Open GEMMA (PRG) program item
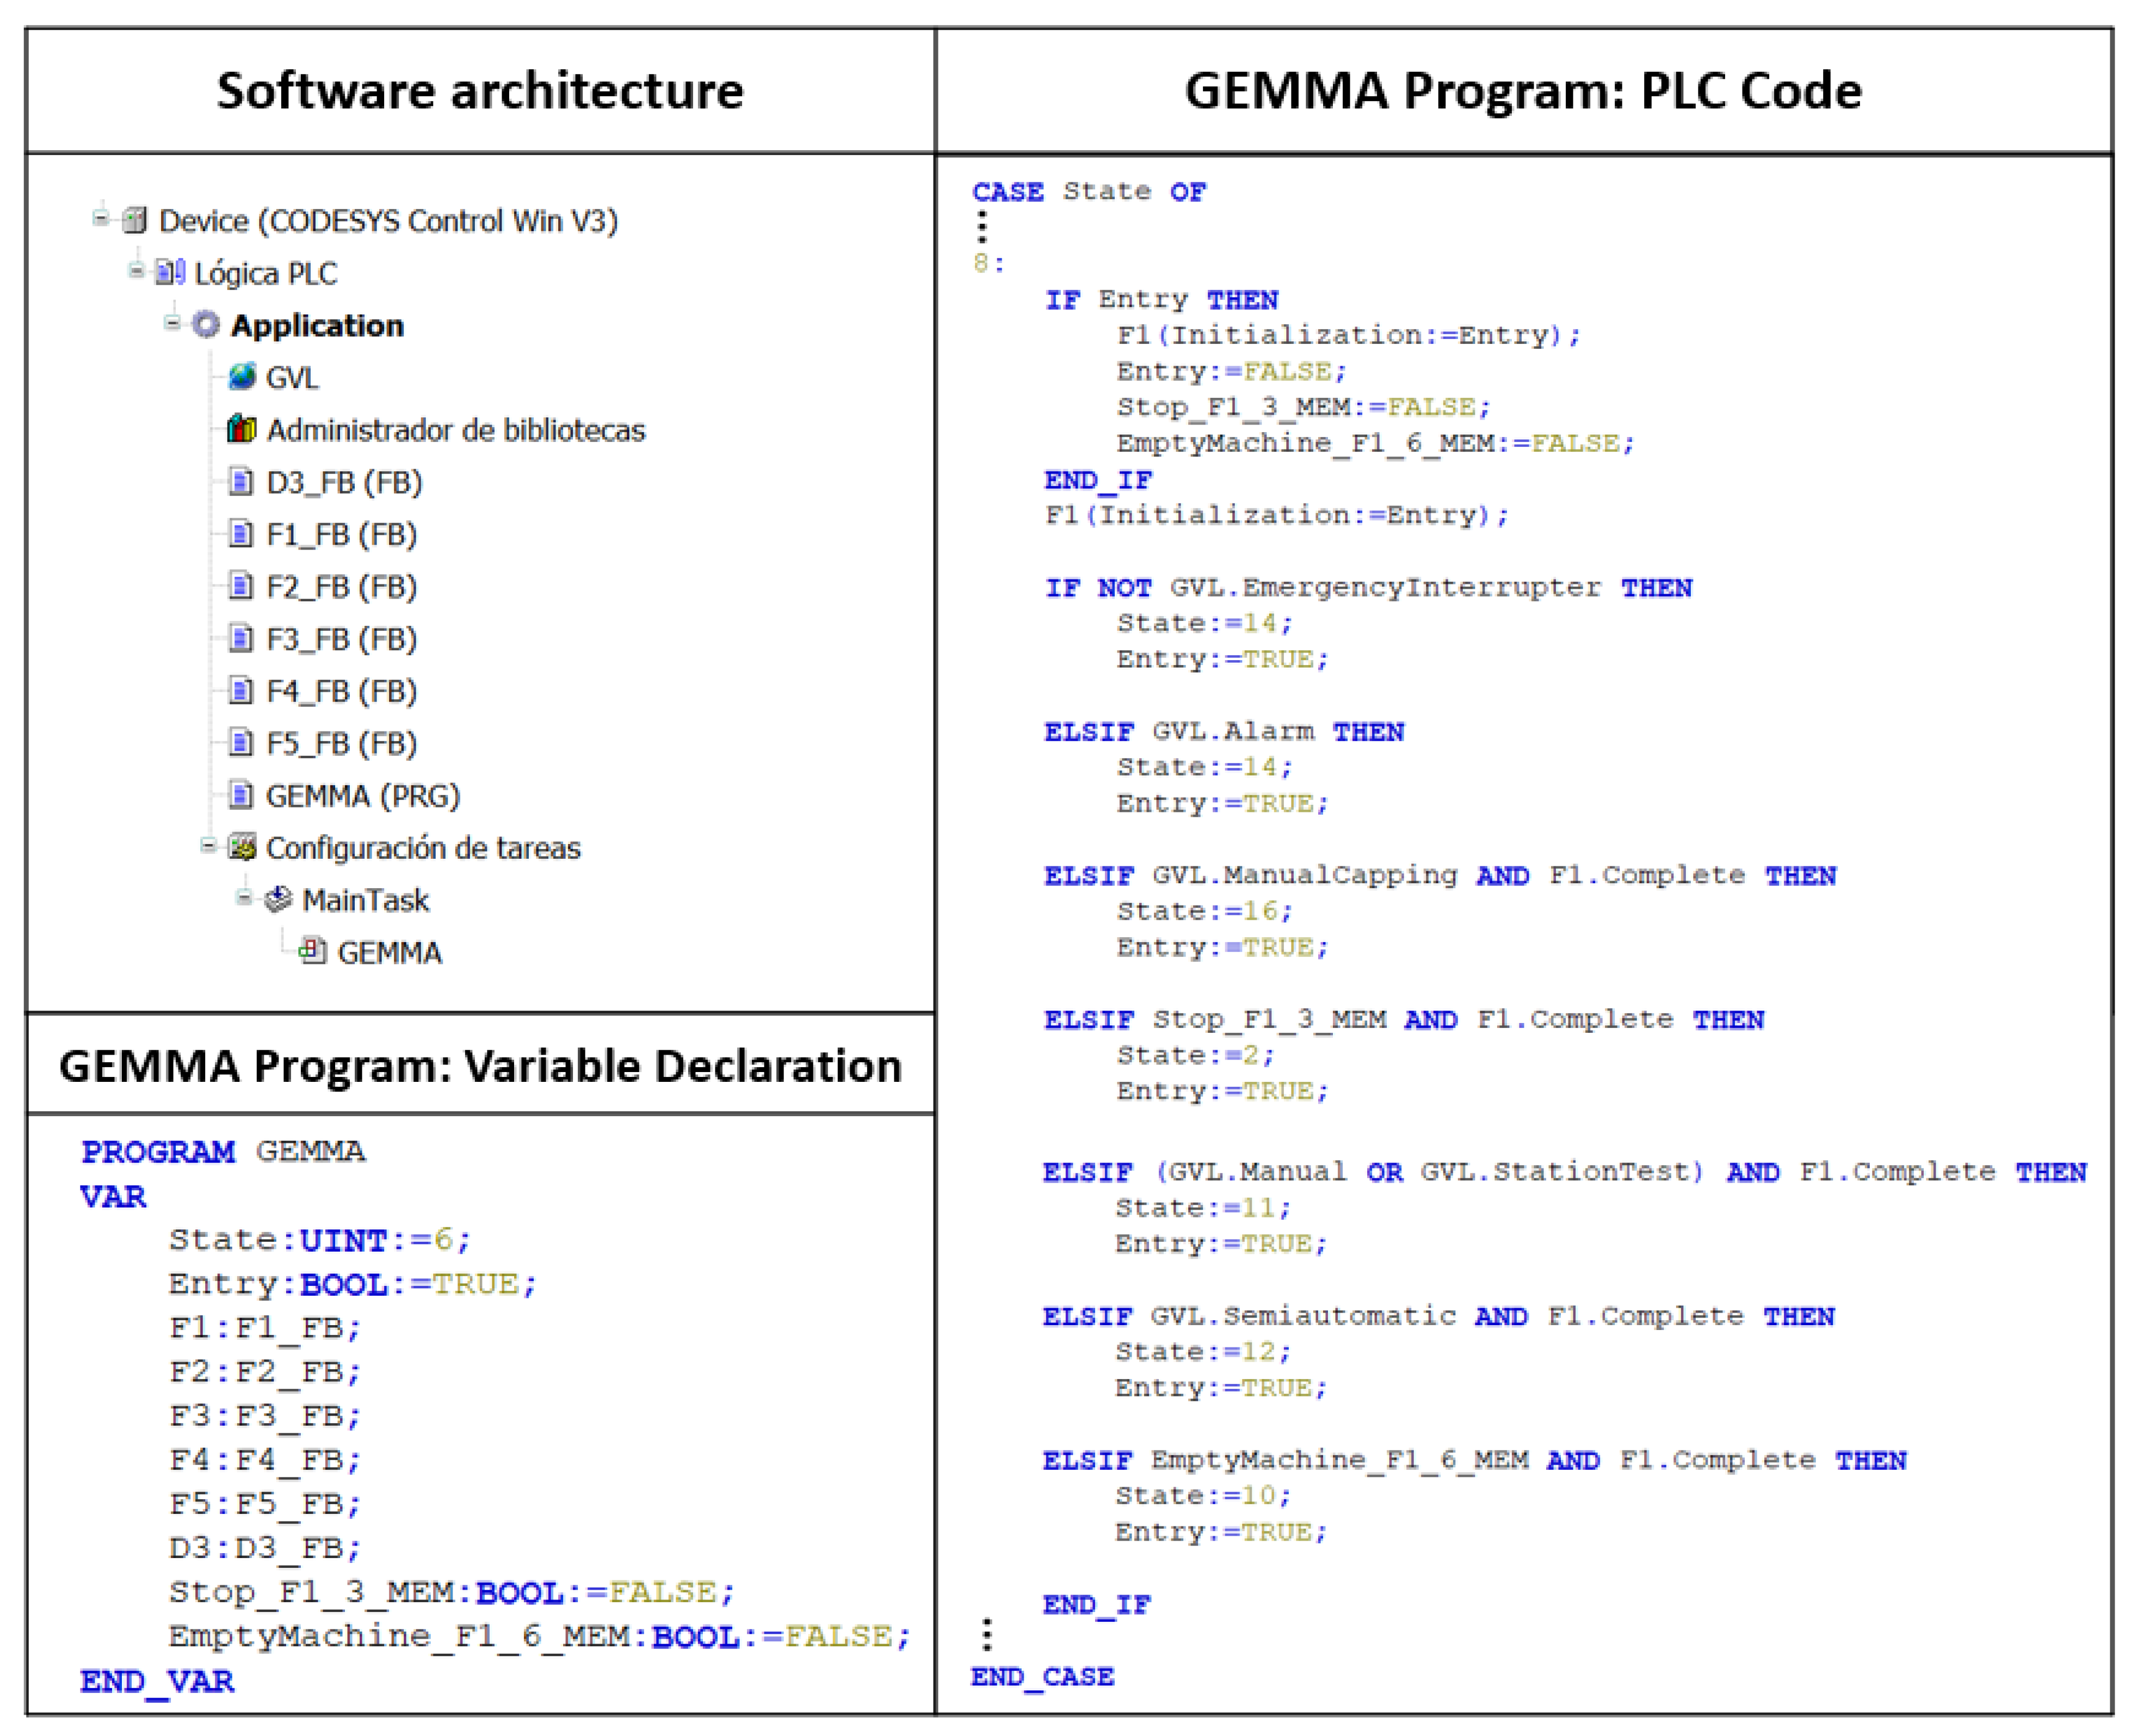This screenshot has height=1736, width=2131. click(x=362, y=796)
